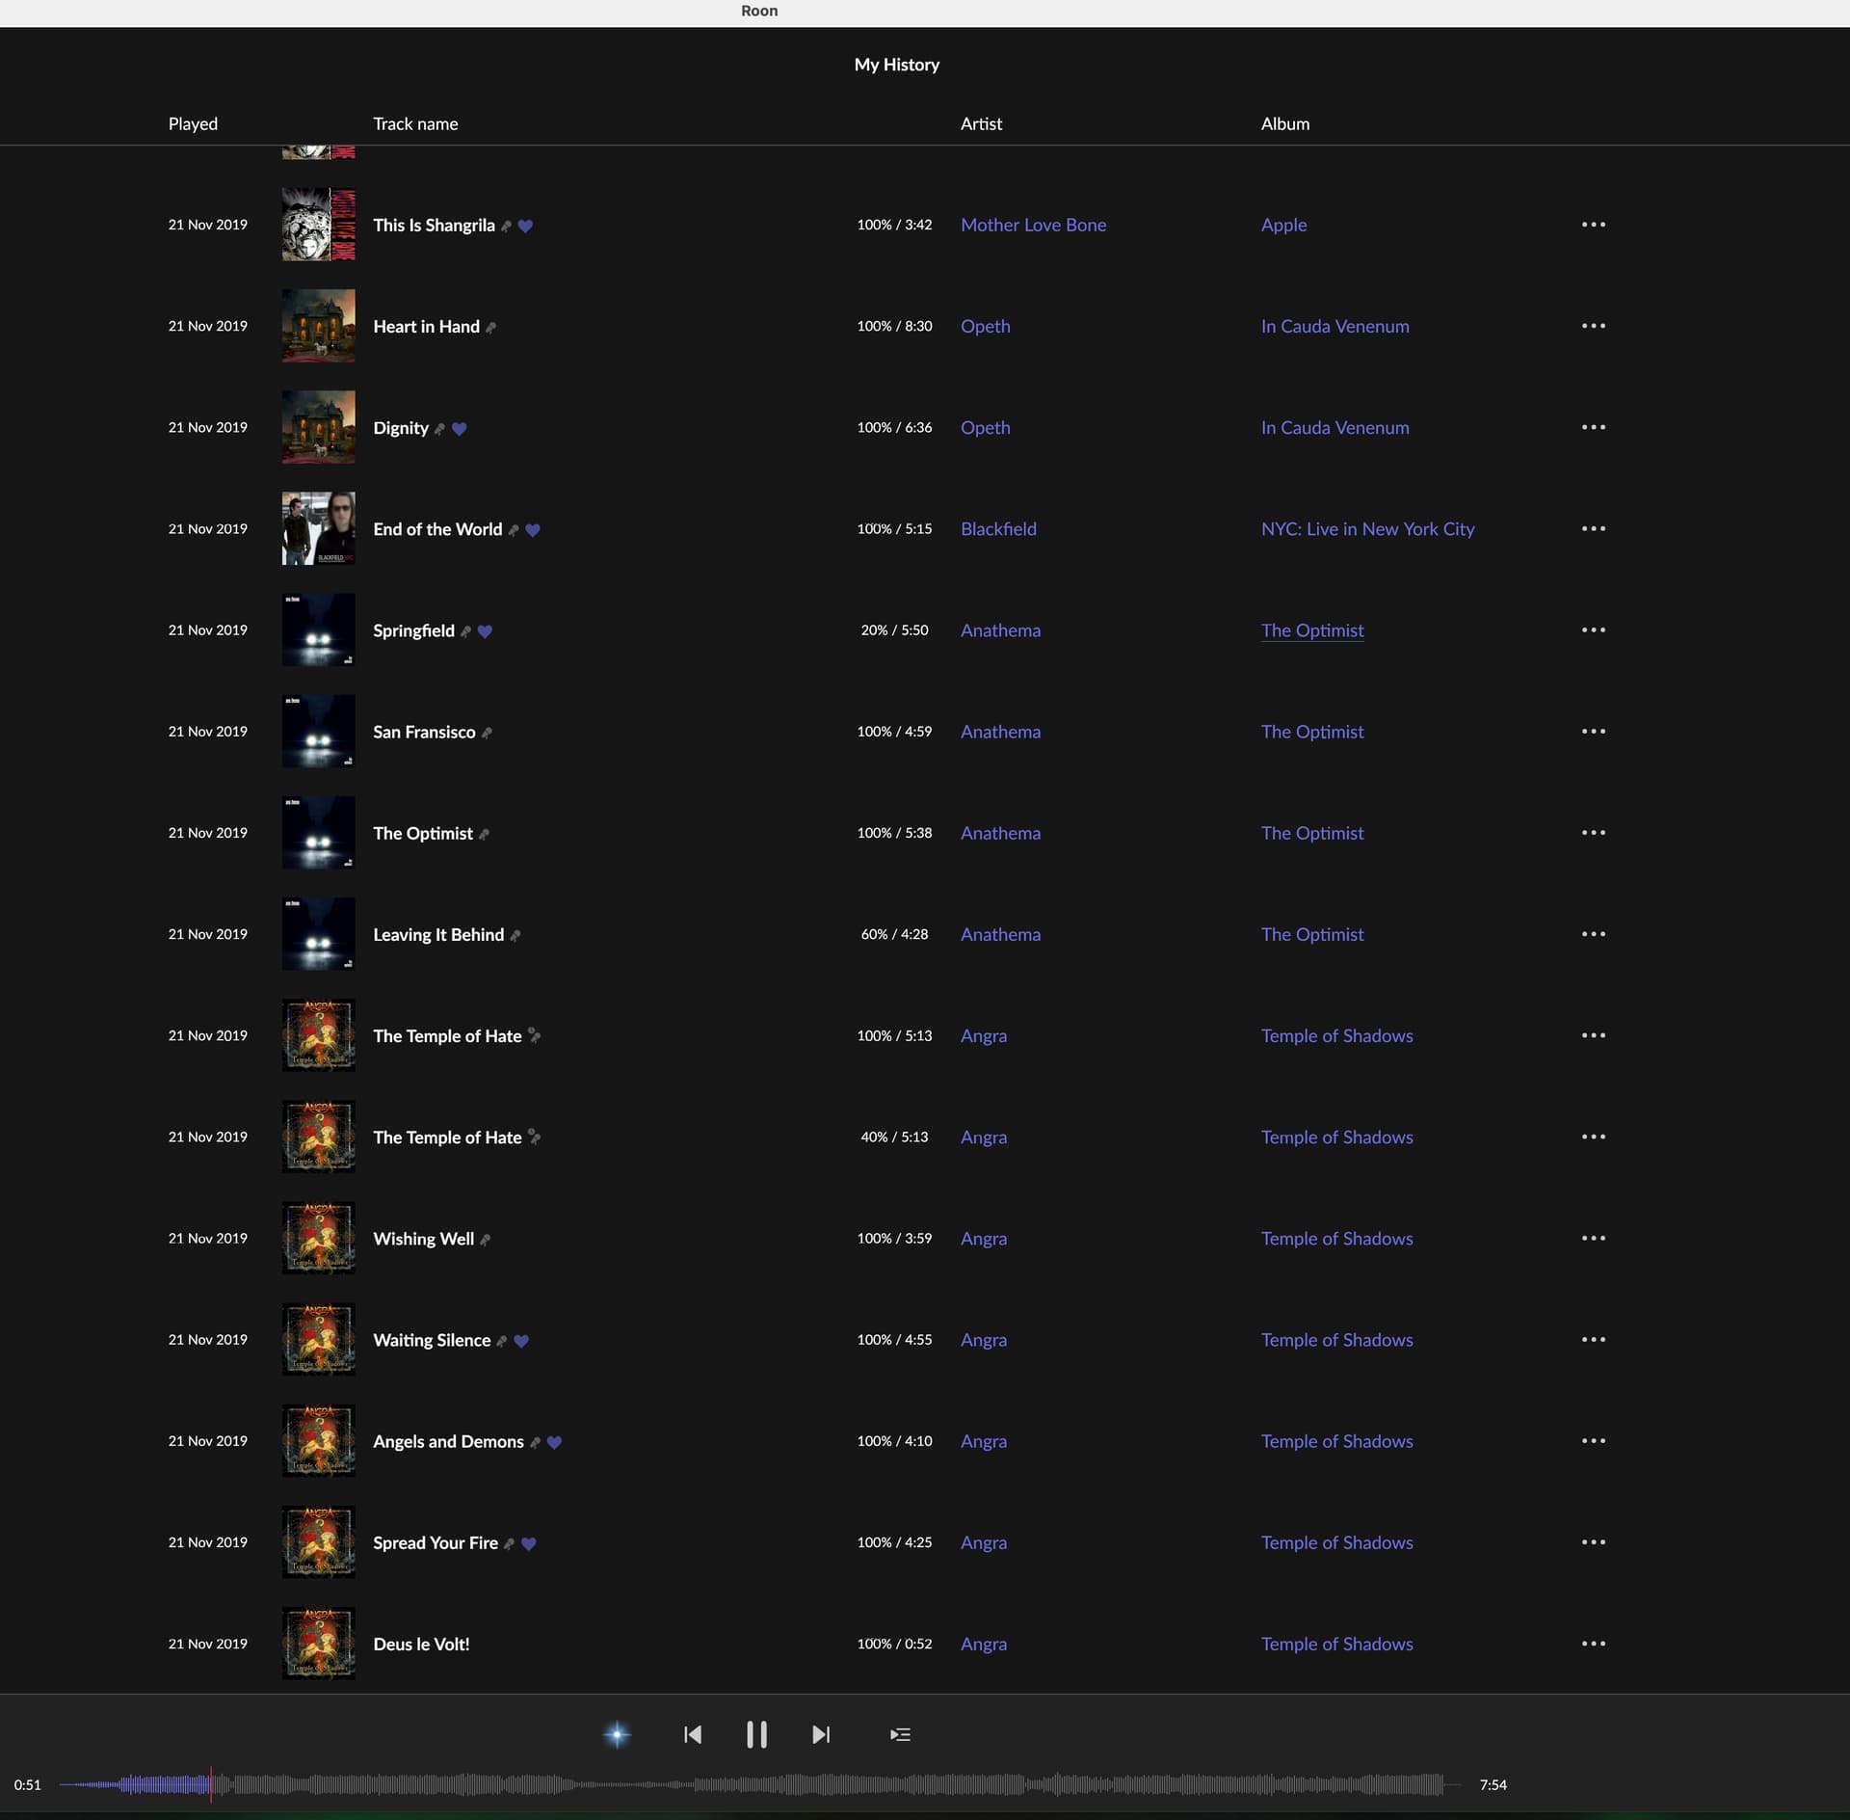Toggle favorite heart on Springfield
Viewport: 1850px width, 1820px height.
(x=485, y=631)
